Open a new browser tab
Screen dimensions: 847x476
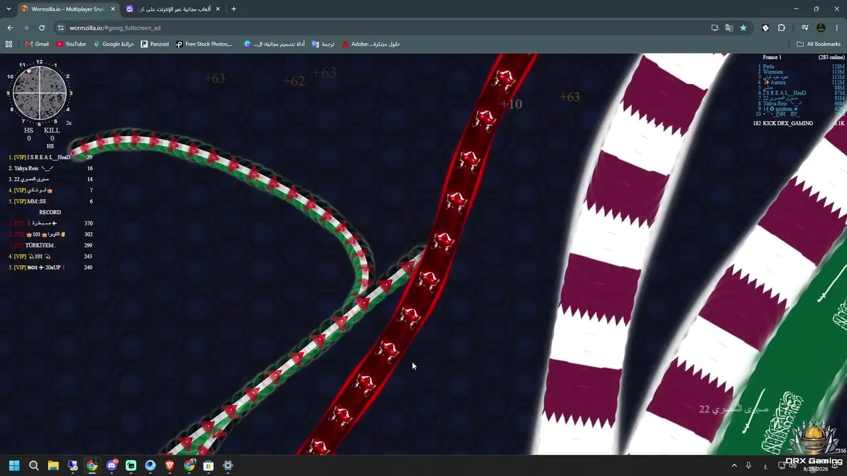(234, 9)
